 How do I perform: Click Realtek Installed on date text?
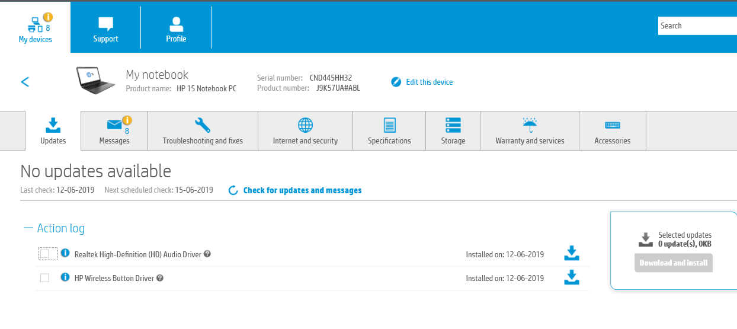coord(505,254)
